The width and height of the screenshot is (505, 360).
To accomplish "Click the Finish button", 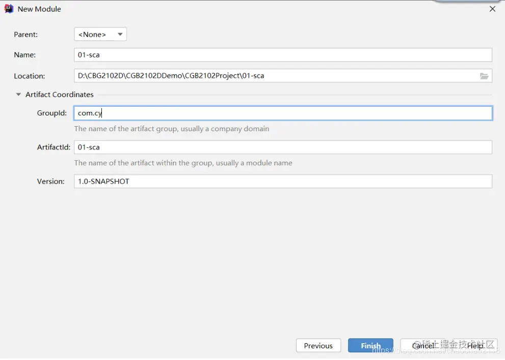I will tap(370, 346).
